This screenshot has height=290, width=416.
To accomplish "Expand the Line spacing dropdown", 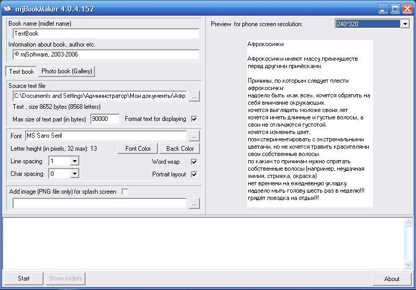I will 74,161.
